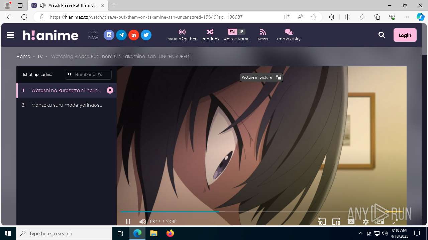428x240 pixels.
Task: Select episode 1 Watashi no kurōzetto
Action: point(67,90)
